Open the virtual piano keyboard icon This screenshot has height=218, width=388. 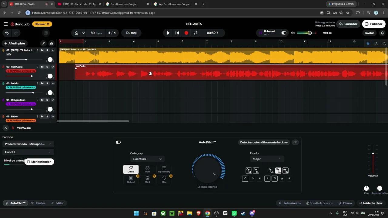tap(46, 33)
